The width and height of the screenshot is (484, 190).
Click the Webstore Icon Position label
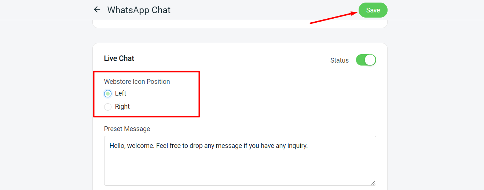coord(137,82)
